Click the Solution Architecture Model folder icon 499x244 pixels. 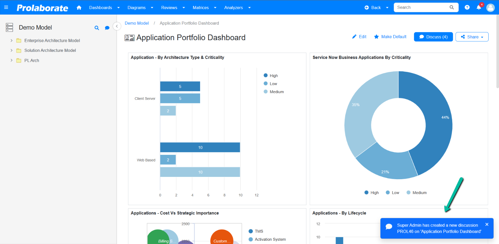pos(19,51)
